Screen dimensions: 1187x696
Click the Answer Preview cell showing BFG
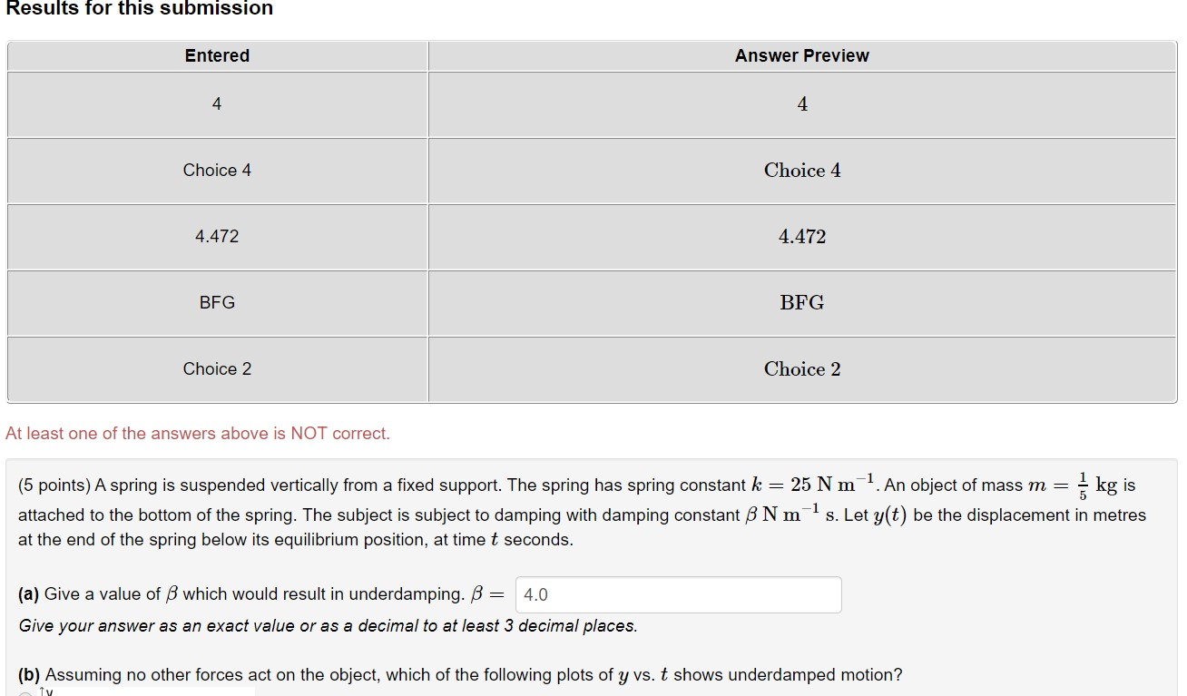tap(801, 302)
